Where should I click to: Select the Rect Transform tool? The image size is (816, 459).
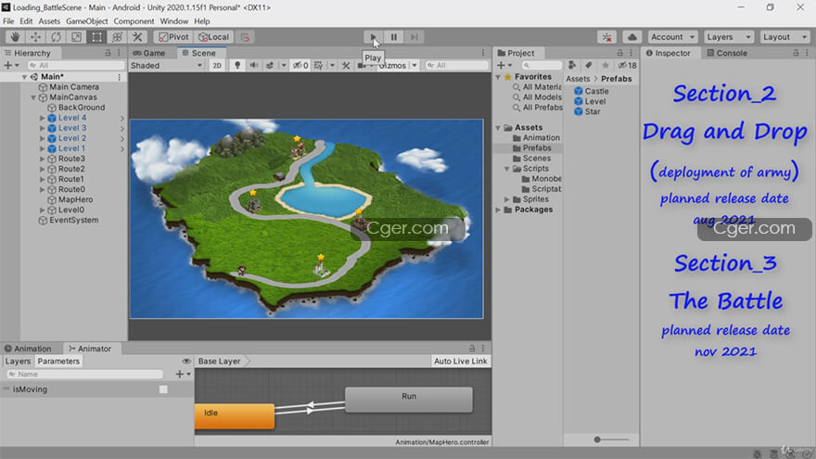[96, 37]
